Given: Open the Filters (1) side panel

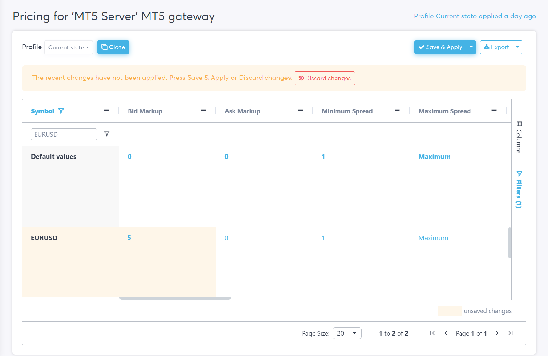Looking at the screenshot, I should pos(519,190).
